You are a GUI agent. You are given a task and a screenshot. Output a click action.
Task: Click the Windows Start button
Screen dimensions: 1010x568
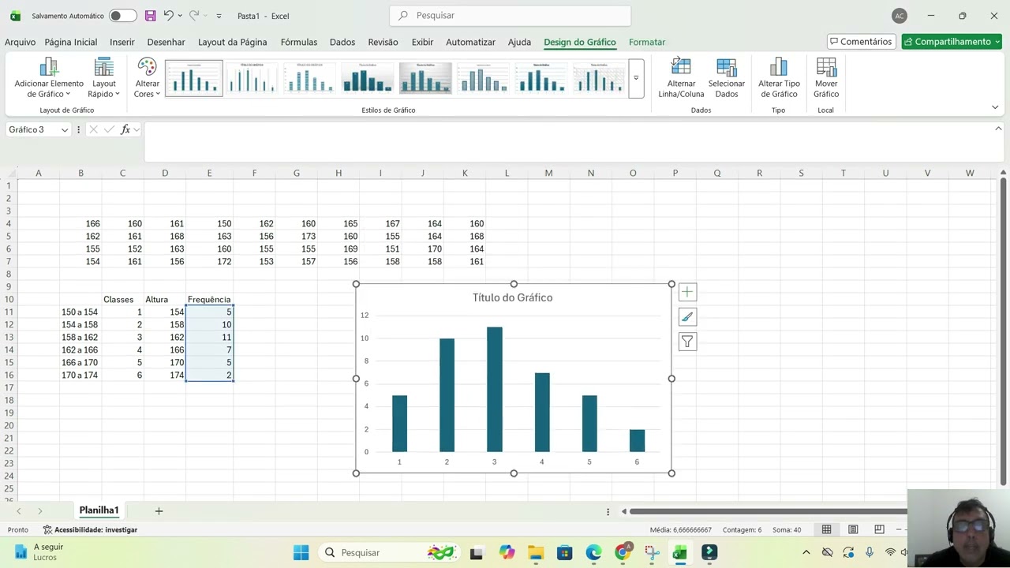click(301, 552)
